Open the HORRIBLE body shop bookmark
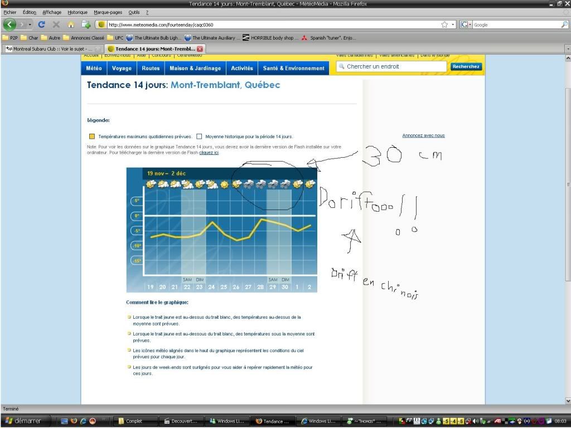571x428 pixels. (270, 37)
